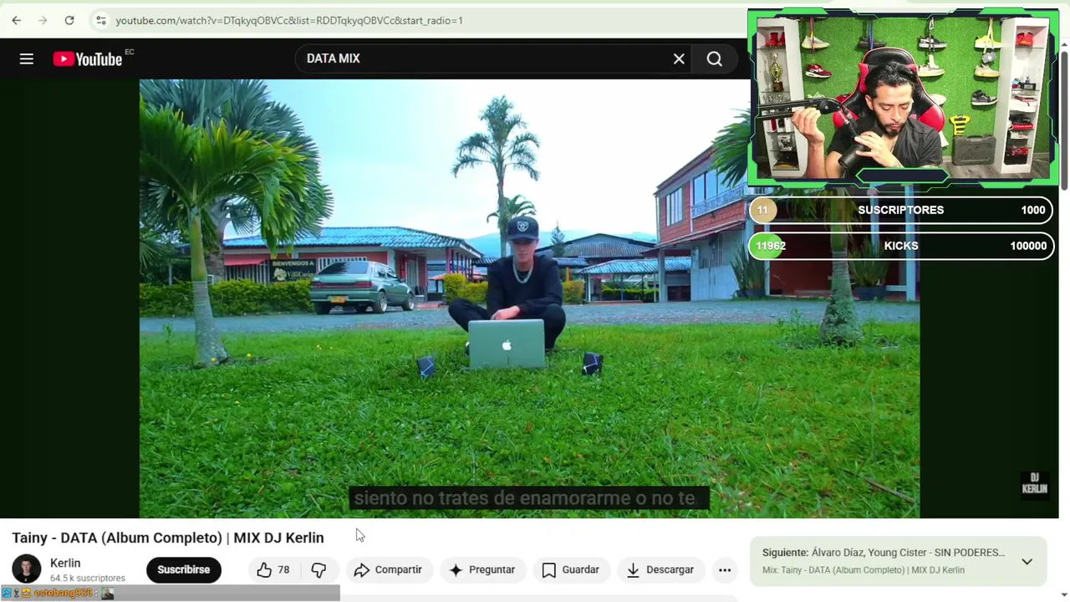Clear the search text with X
The image size is (1070, 602).
click(679, 59)
